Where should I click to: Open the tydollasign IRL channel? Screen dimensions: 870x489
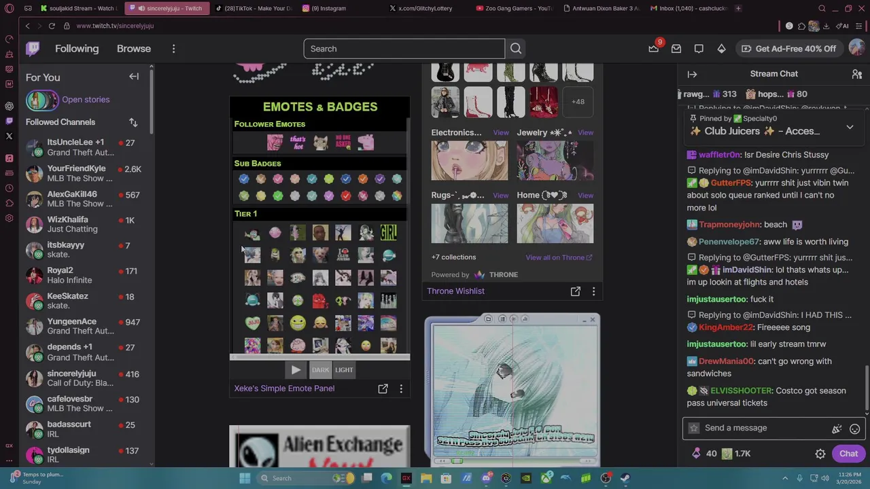point(87,454)
